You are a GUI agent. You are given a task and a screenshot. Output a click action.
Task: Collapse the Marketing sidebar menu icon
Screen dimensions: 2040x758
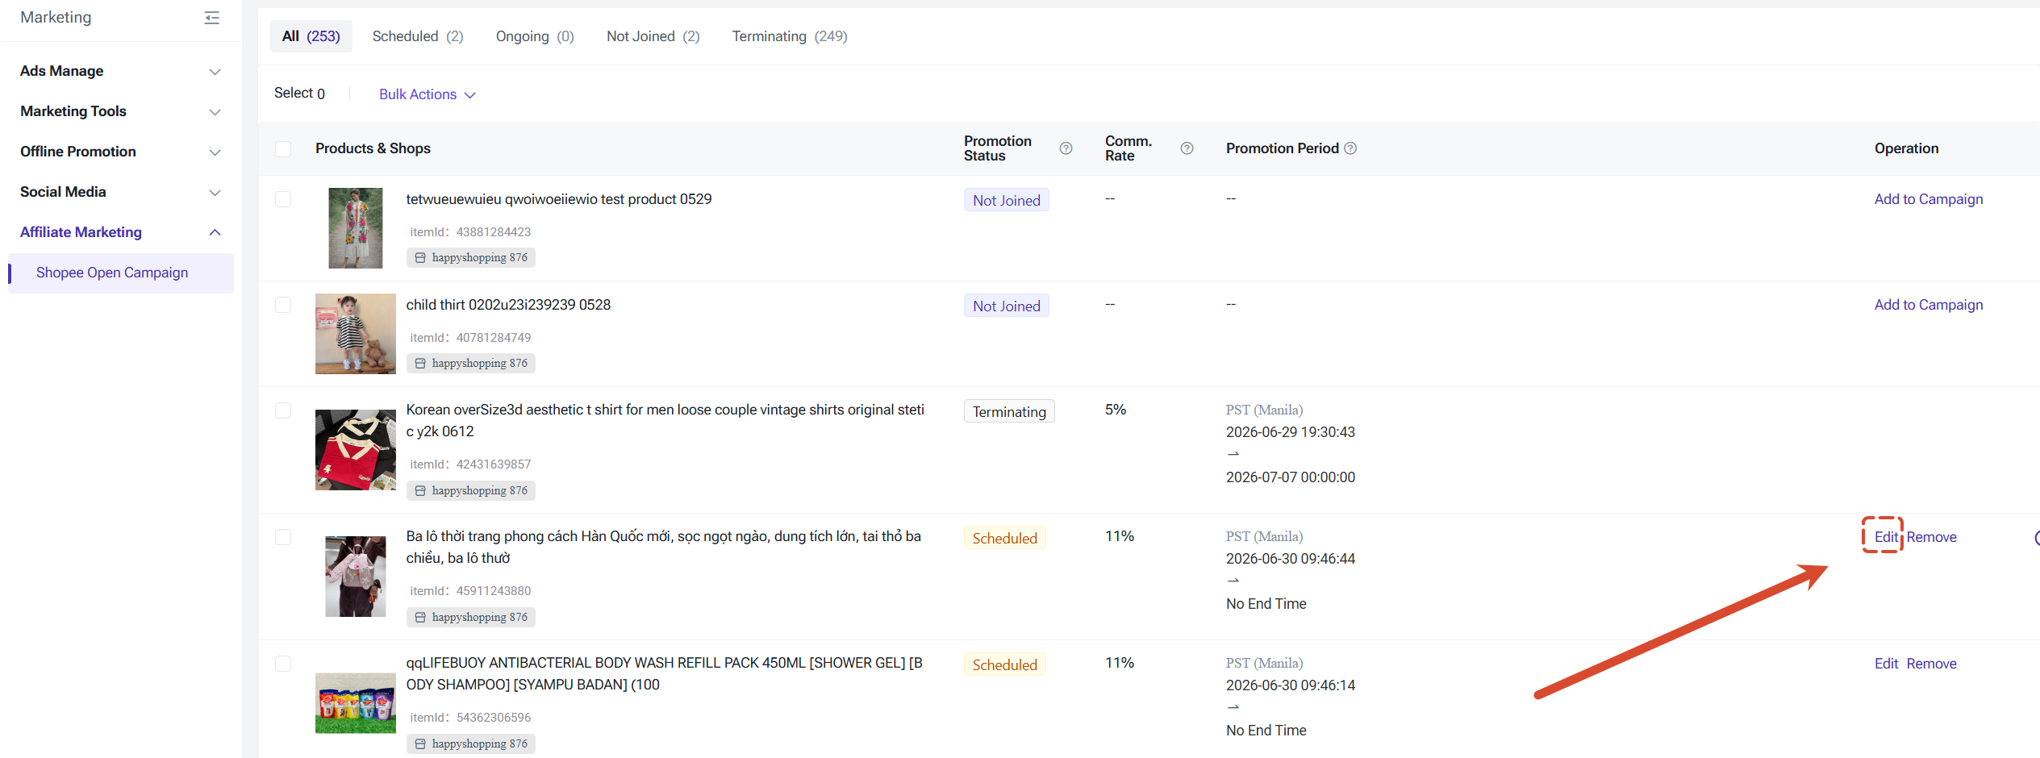(x=212, y=18)
